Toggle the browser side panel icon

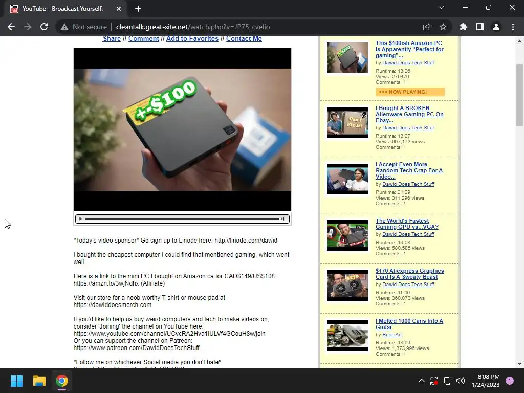tap(480, 27)
